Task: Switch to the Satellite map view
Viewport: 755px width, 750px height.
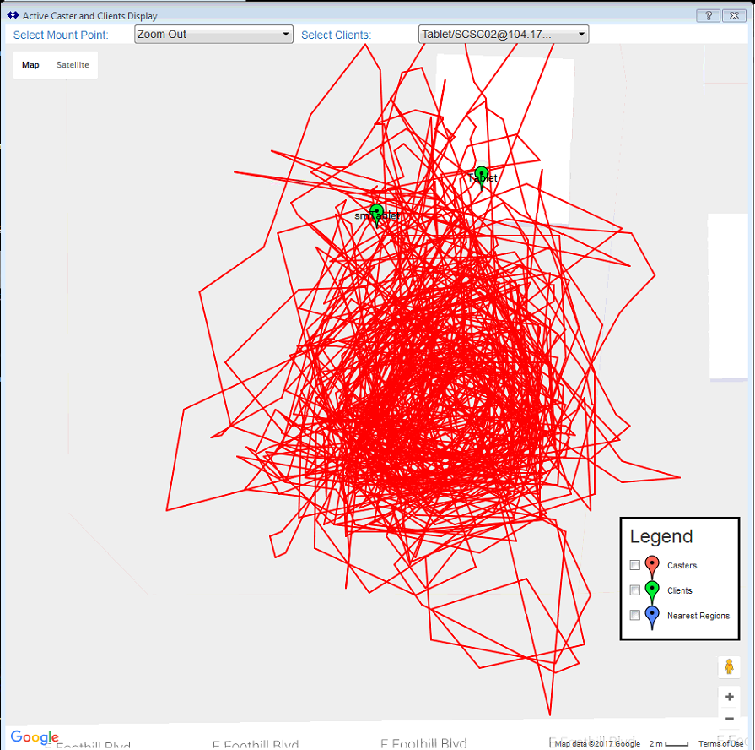Action: click(x=73, y=65)
